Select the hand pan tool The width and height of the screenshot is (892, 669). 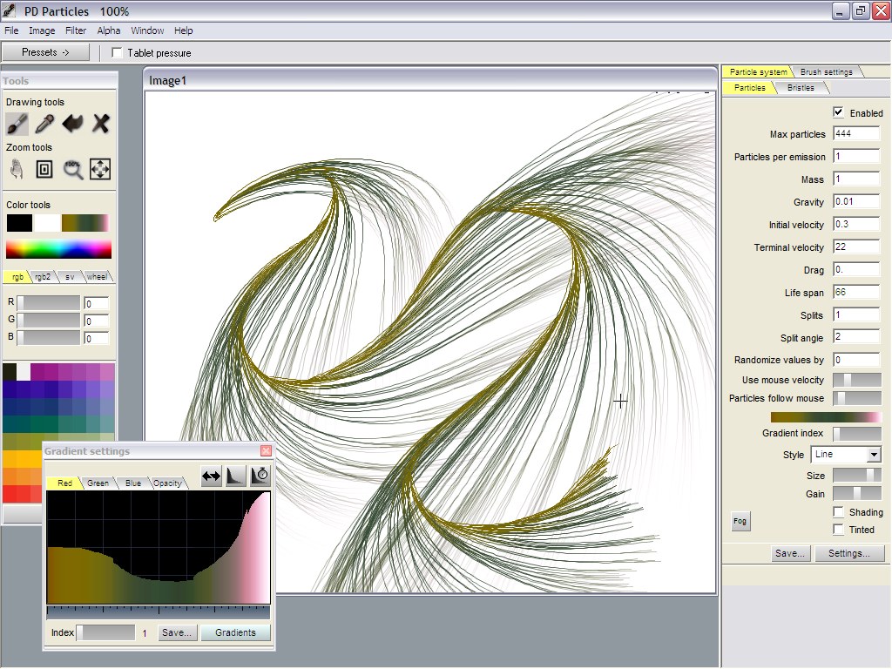pos(17,169)
